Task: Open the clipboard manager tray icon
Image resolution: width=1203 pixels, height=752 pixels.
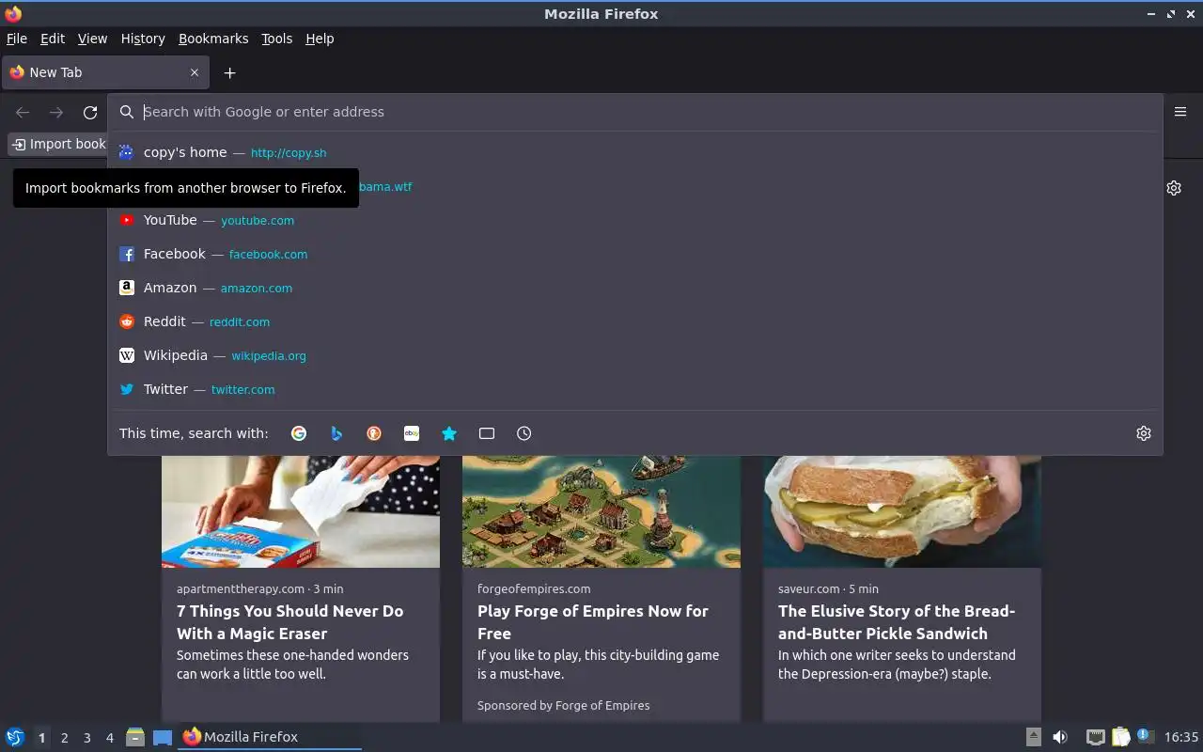Action: click(1120, 737)
